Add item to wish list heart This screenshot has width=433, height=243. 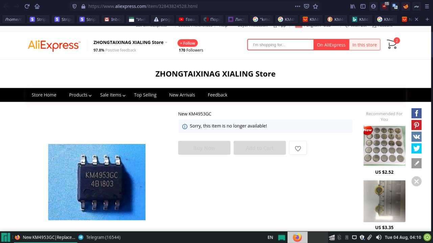pyautogui.click(x=298, y=148)
